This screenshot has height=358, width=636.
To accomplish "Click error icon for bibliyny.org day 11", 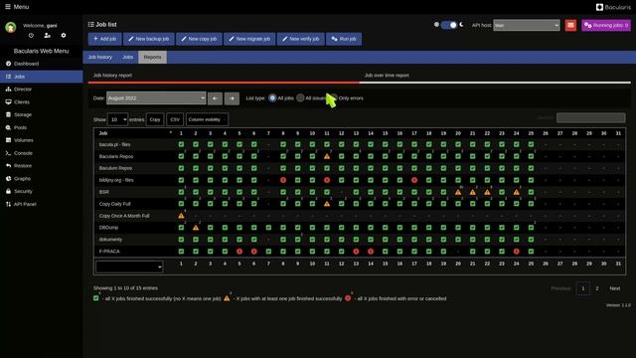I will tap(327, 180).
